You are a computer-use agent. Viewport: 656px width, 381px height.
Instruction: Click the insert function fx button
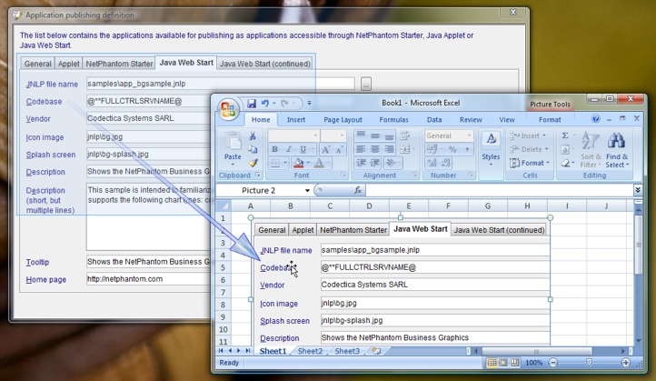(x=358, y=191)
